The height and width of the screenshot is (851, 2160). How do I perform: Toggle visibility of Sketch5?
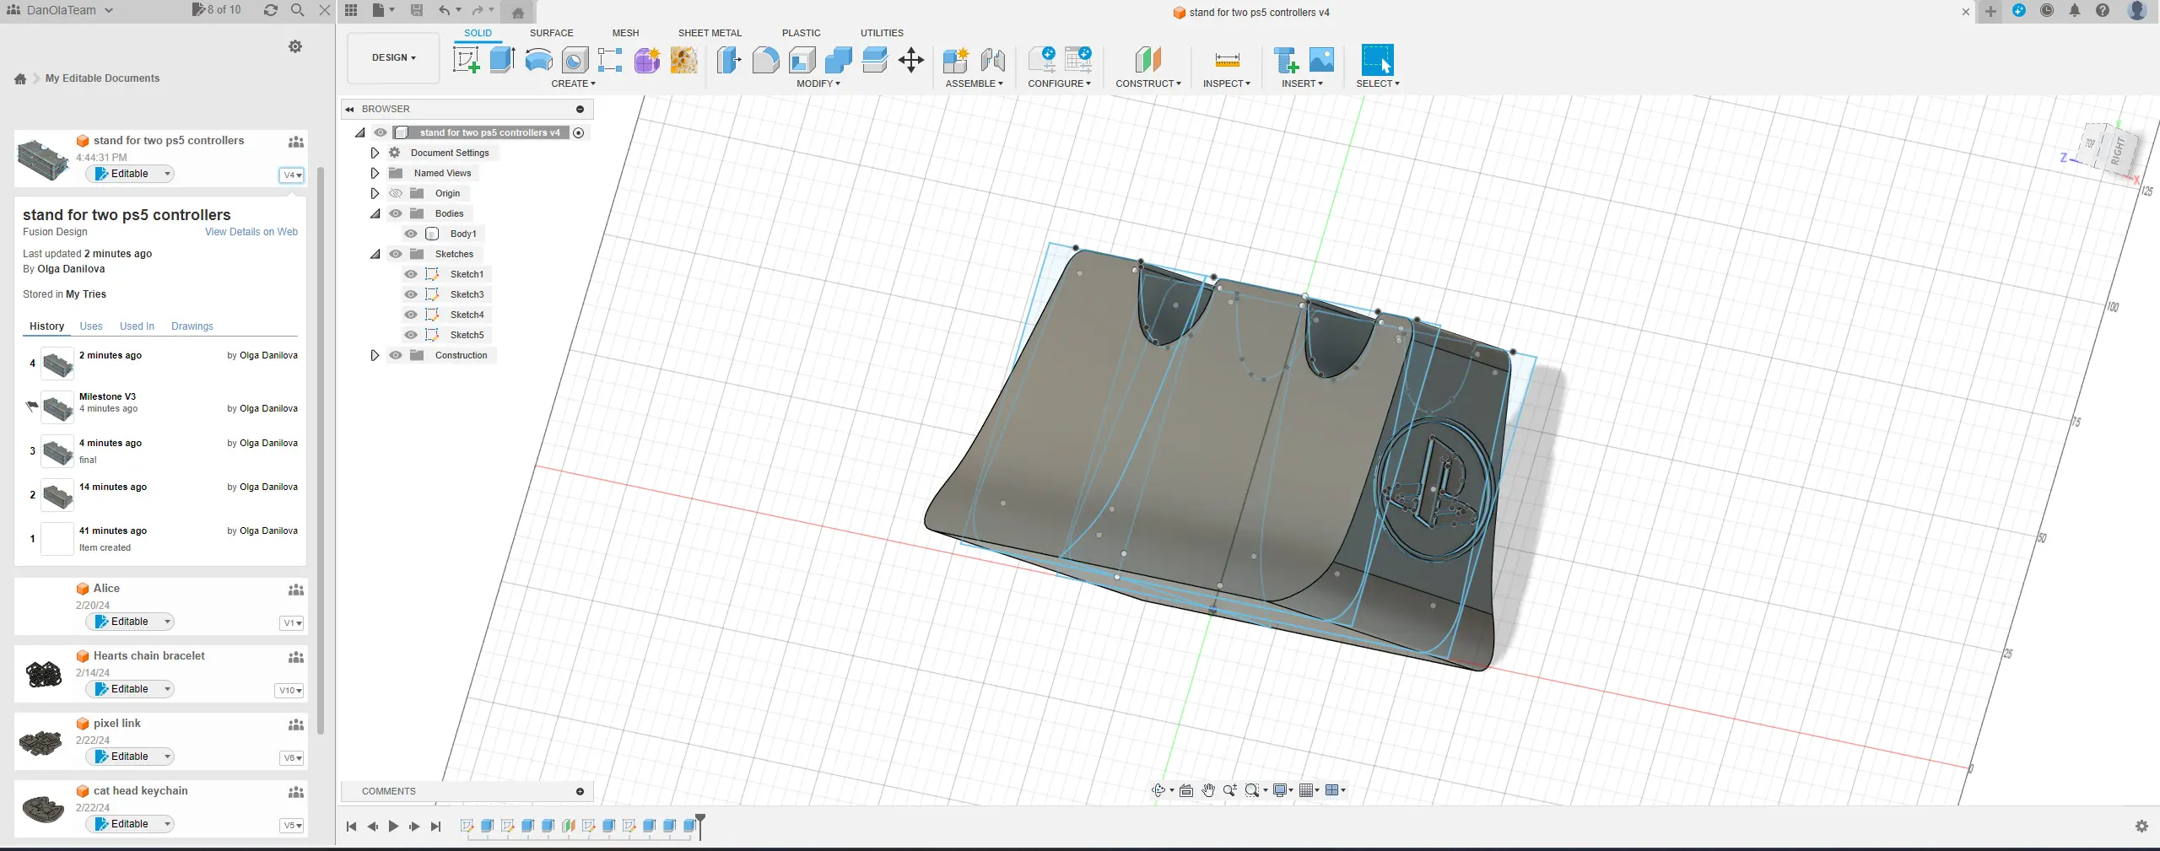(411, 335)
